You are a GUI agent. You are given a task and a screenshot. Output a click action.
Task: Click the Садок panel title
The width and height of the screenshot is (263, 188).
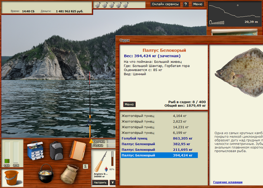(125, 40)
